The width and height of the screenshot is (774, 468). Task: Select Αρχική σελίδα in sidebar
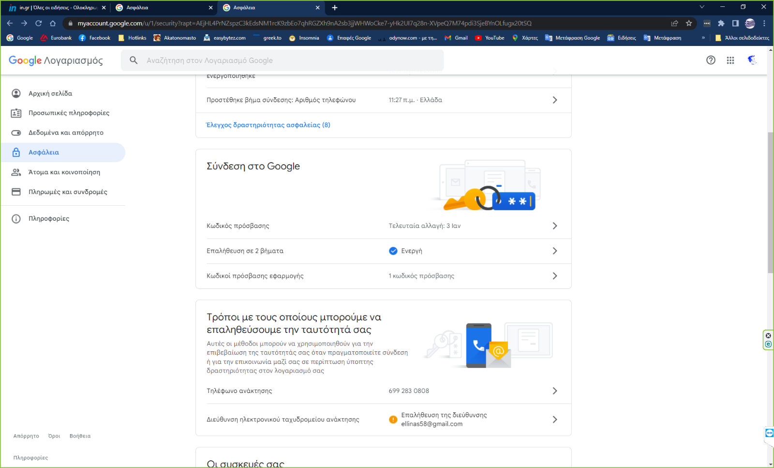[63, 93]
